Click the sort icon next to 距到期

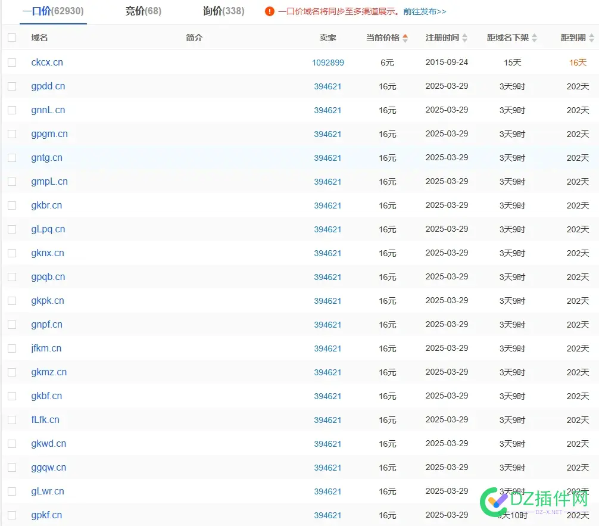pos(592,37)
